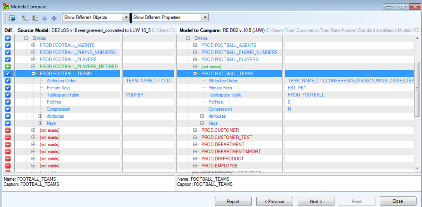The height and width of the screenshot is (207, 422).
Task: Click the Diff. column header
Action: (9, 30)
